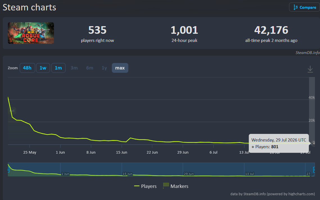
Task: Toggle the Markers series in legend
Action: pos(176,186)
